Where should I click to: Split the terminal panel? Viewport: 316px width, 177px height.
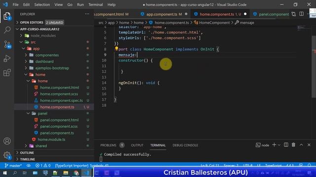click(x=286, y=145)
